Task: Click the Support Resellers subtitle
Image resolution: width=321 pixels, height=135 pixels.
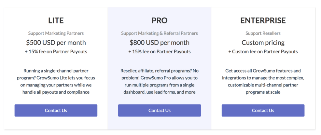Action: (x=263, y=33)
